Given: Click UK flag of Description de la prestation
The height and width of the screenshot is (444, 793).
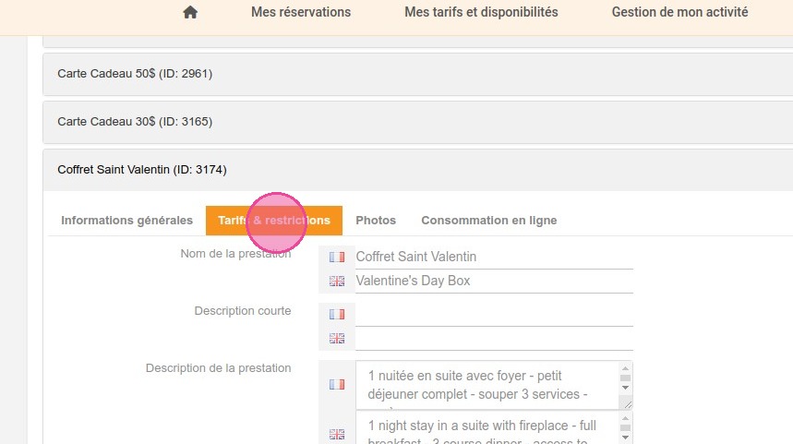Looking at the screenshot, I should [x=337, y=435].
